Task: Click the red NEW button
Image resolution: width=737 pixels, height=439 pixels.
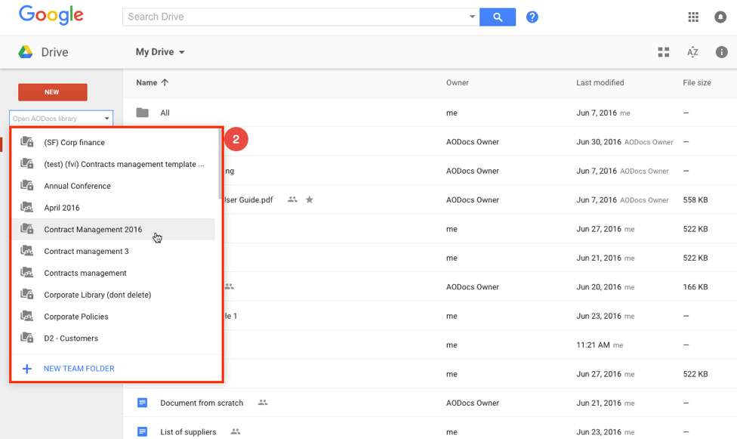Action: click(53, 92)
